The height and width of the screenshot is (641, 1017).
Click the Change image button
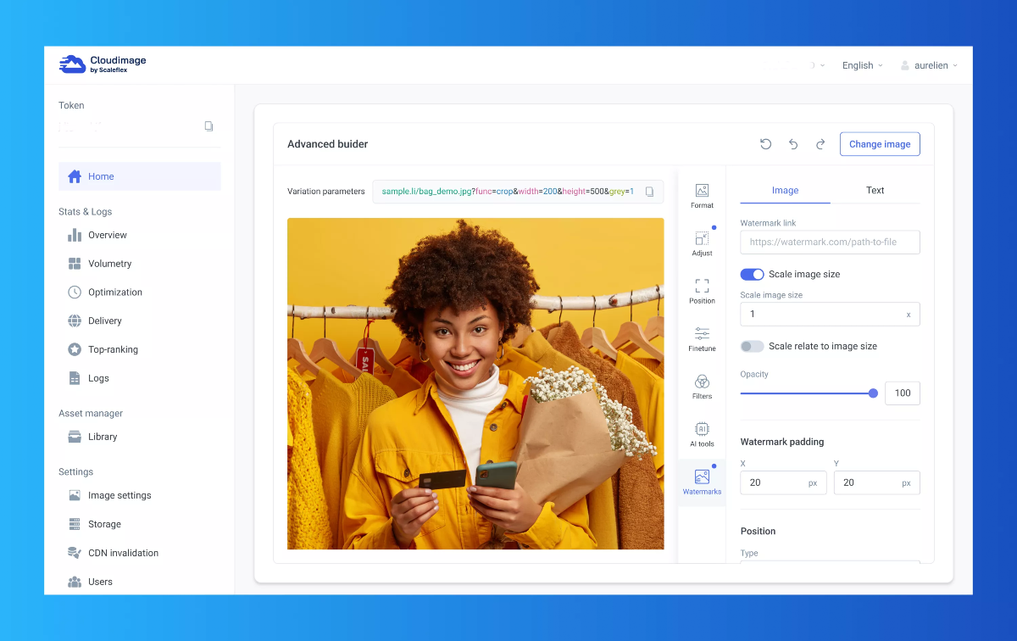click(880, 144)
